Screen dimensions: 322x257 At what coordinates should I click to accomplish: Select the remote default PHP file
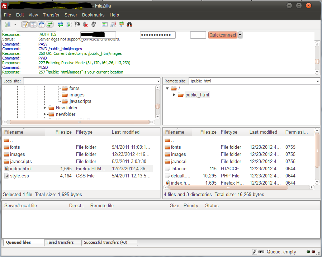[239, 176]
